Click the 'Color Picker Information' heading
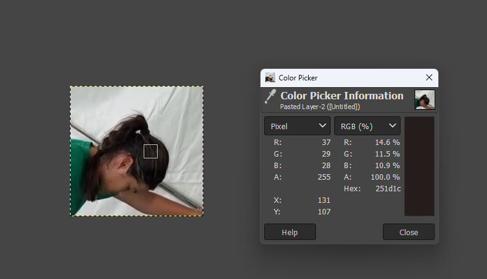Image resolution: width=487 pixels, height=279 pixels. pos(342,96)
